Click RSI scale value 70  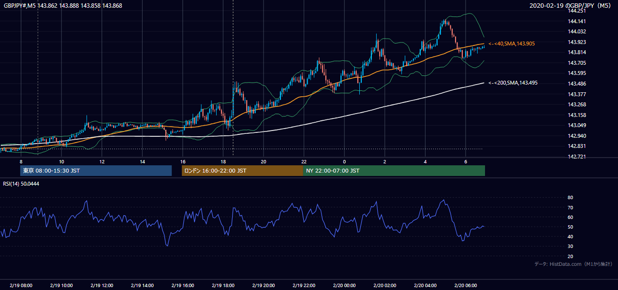pos(570,207)
